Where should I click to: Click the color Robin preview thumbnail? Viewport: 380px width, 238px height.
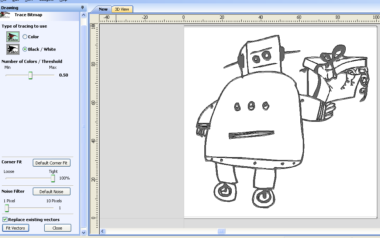[12, 36]
